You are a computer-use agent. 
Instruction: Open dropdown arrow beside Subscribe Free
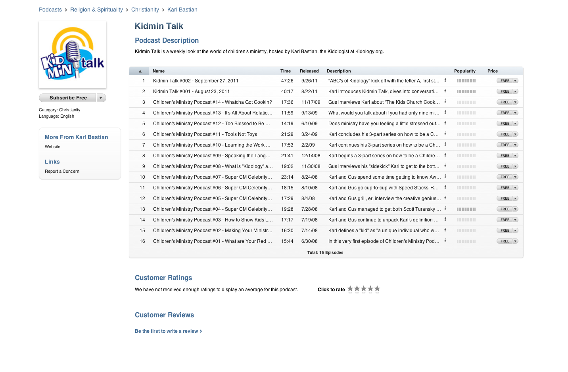pyautogui.click(x=101, y=98)
